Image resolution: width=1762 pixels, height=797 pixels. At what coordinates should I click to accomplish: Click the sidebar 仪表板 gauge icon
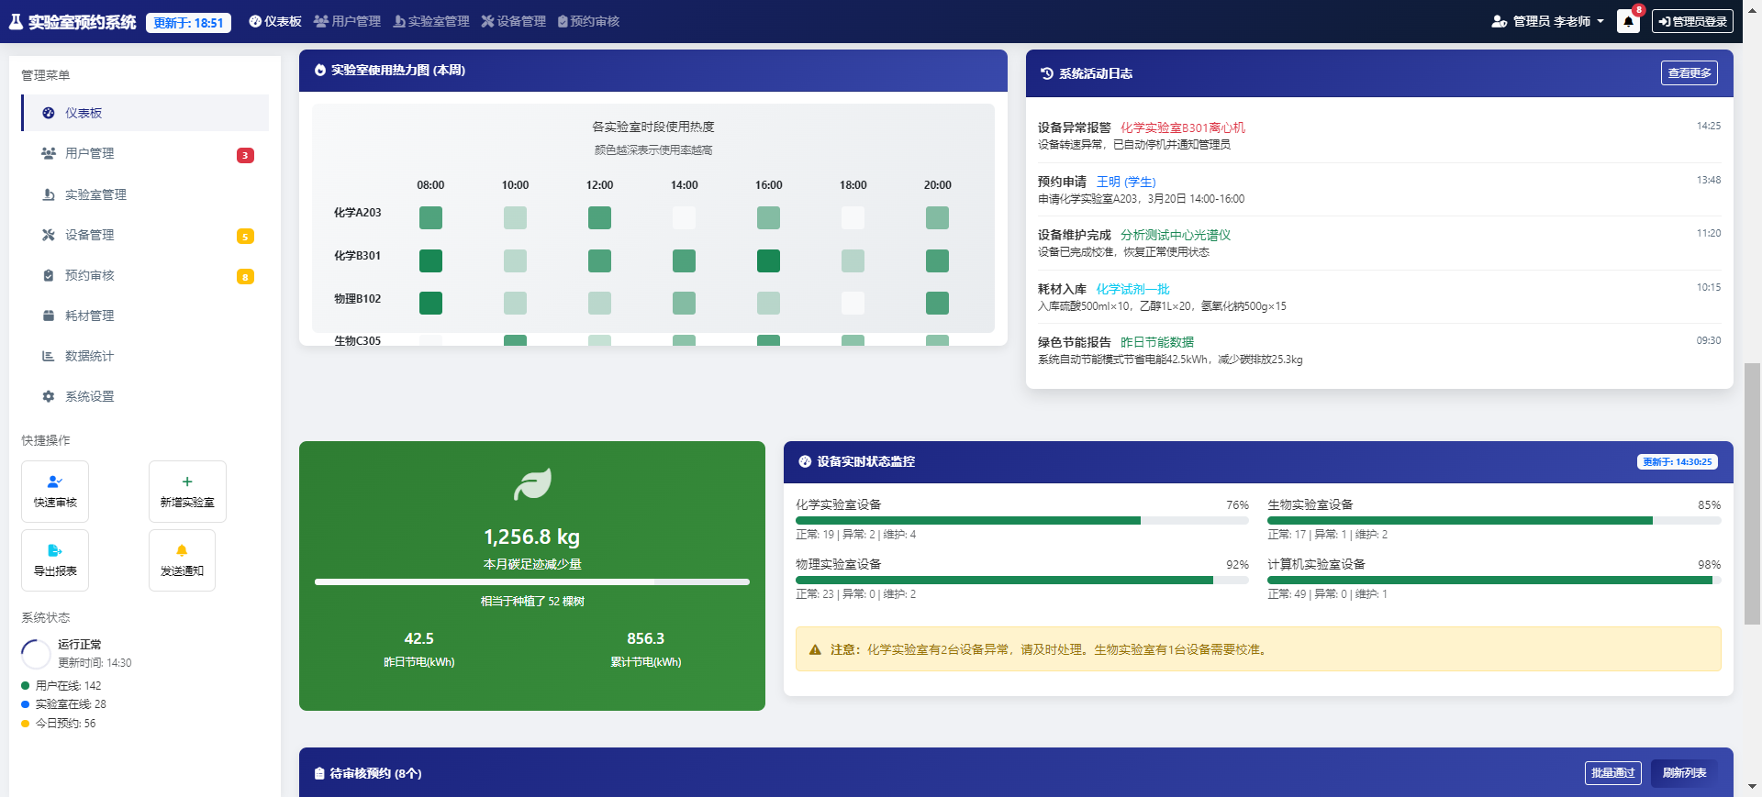[x=49, y=113]
